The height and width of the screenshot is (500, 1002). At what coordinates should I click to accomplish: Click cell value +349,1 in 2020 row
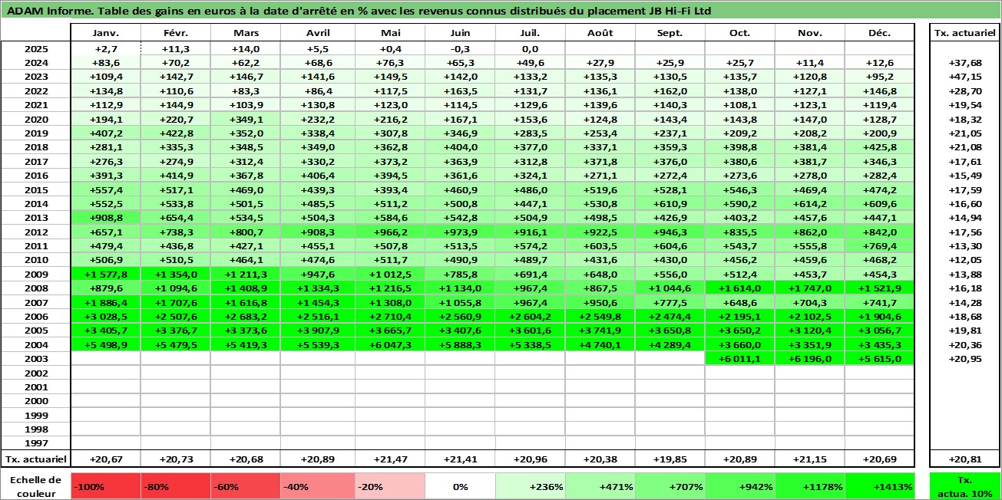click(x=246, y=119)
